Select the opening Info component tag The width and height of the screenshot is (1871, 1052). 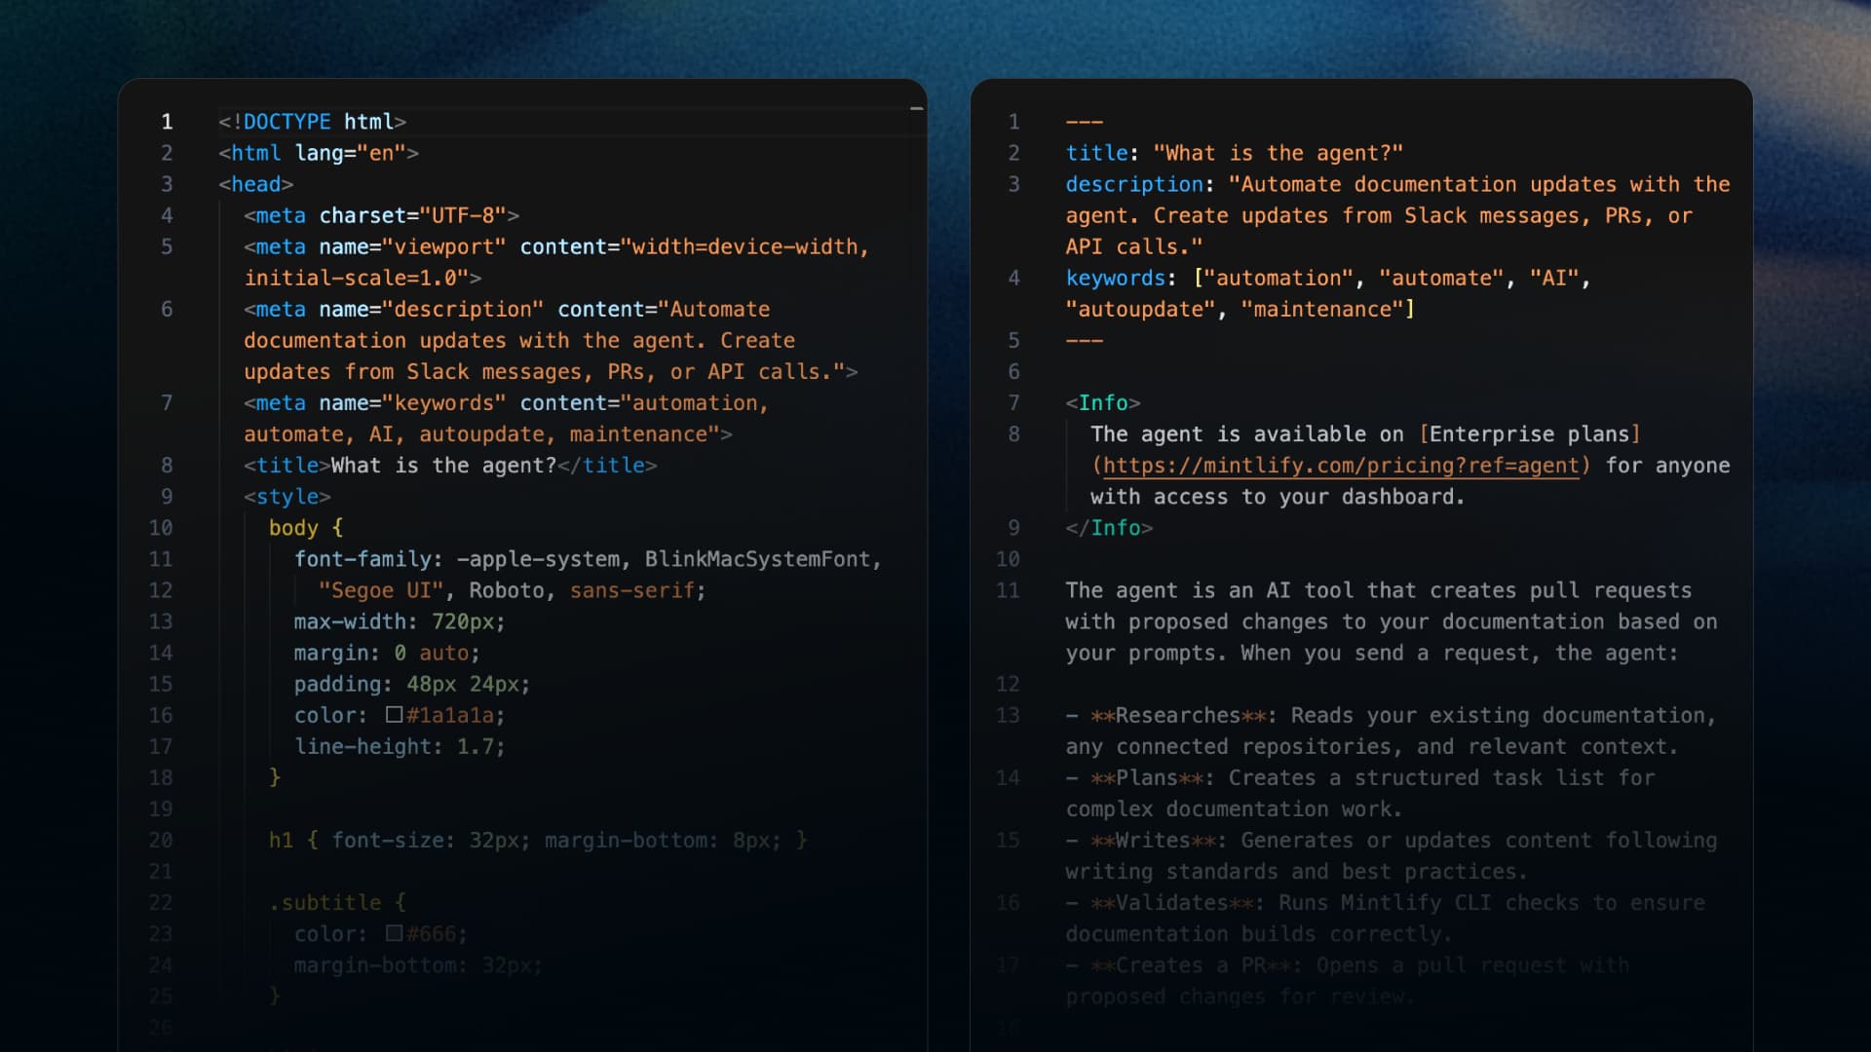[x=1104, y=402]
